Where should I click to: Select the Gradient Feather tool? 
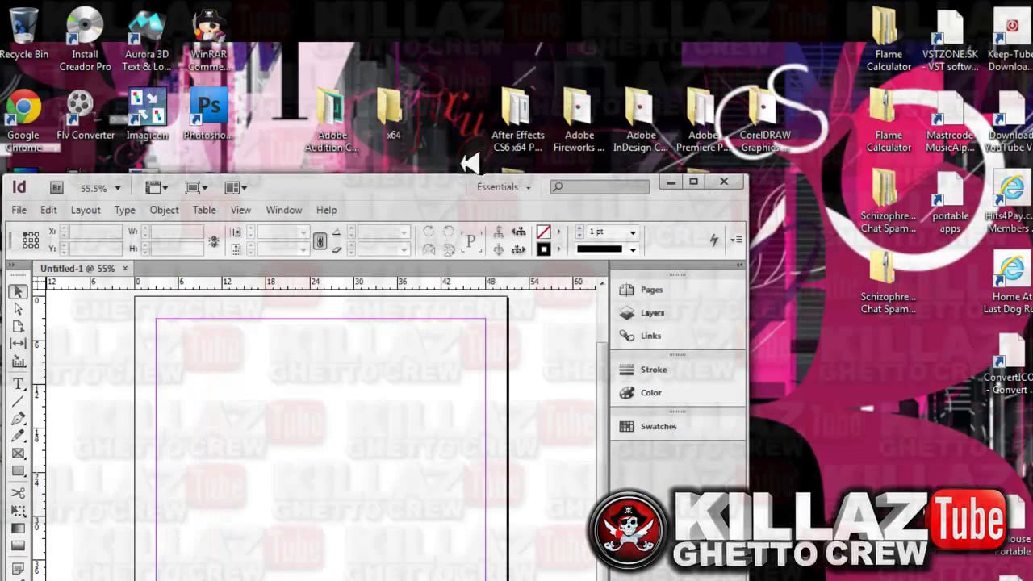point(18,545)
